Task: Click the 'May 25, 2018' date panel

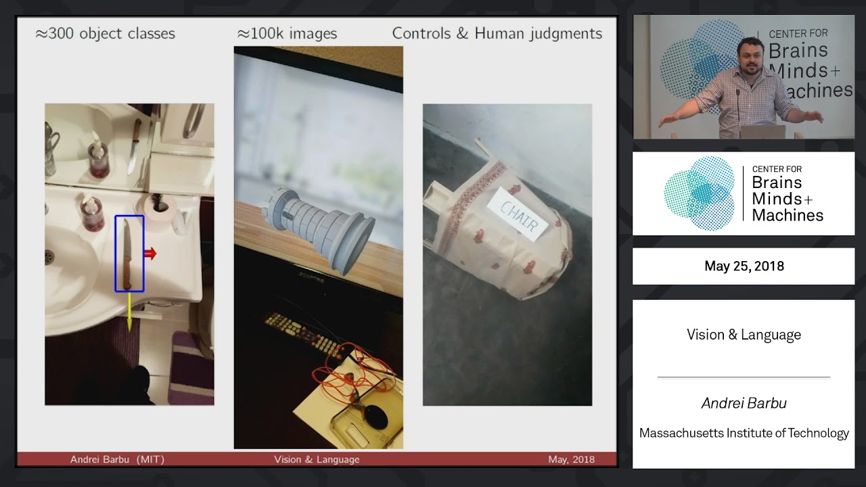Action: 744,266
